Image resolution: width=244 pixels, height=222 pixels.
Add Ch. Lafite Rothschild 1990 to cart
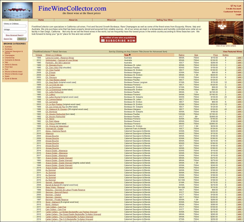[x=239, y=92]
